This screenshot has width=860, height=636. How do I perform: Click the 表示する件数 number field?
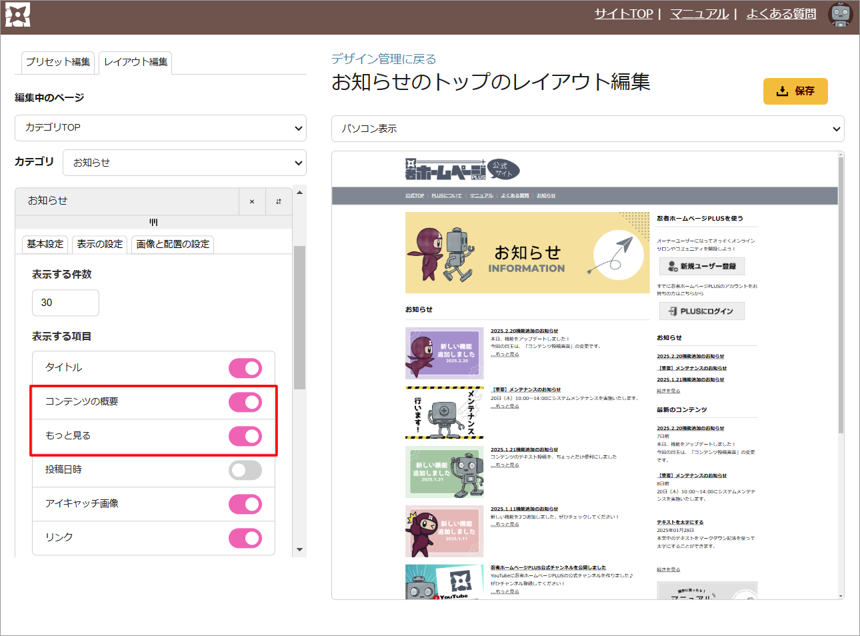click(x=65, y=303)
